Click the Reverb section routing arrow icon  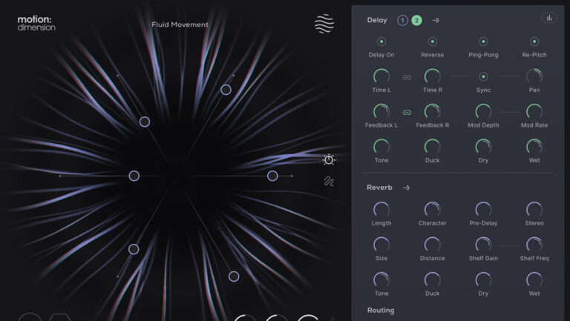(407, 188)
